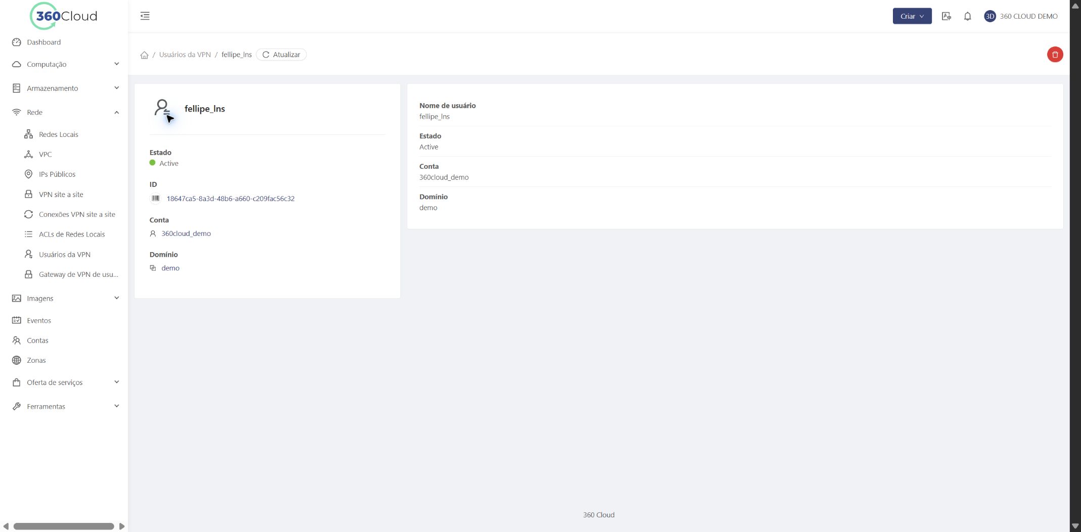Click the barcode icon beside the ID

click(155, 199)
